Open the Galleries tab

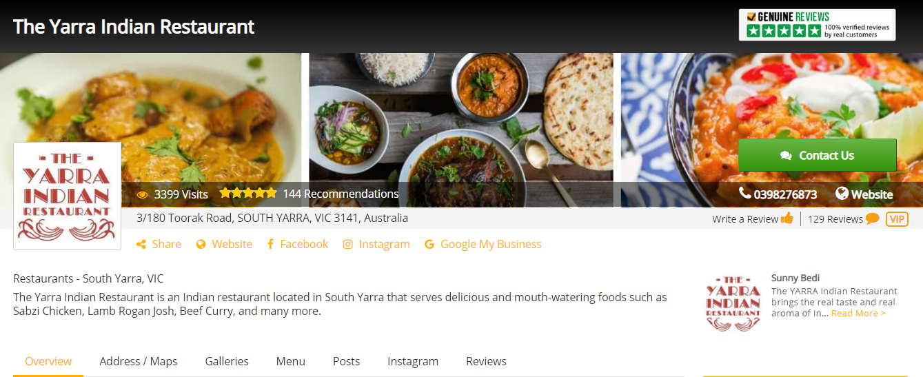click(x=227, y=361)
